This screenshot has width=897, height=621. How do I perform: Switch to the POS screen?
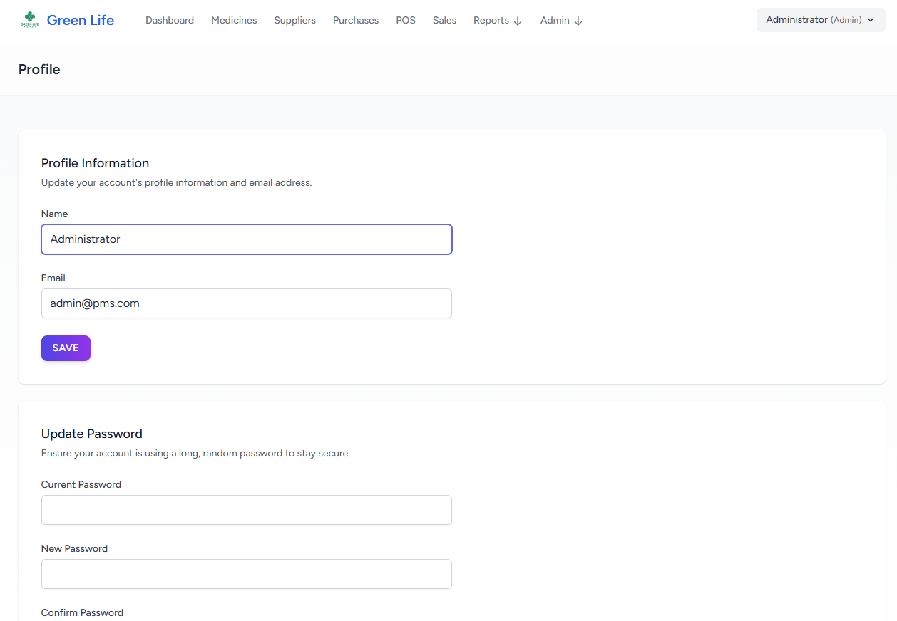(405, 20)
